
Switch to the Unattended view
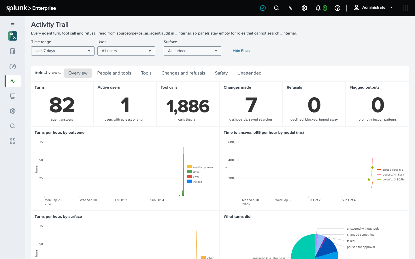pos(249,73)
